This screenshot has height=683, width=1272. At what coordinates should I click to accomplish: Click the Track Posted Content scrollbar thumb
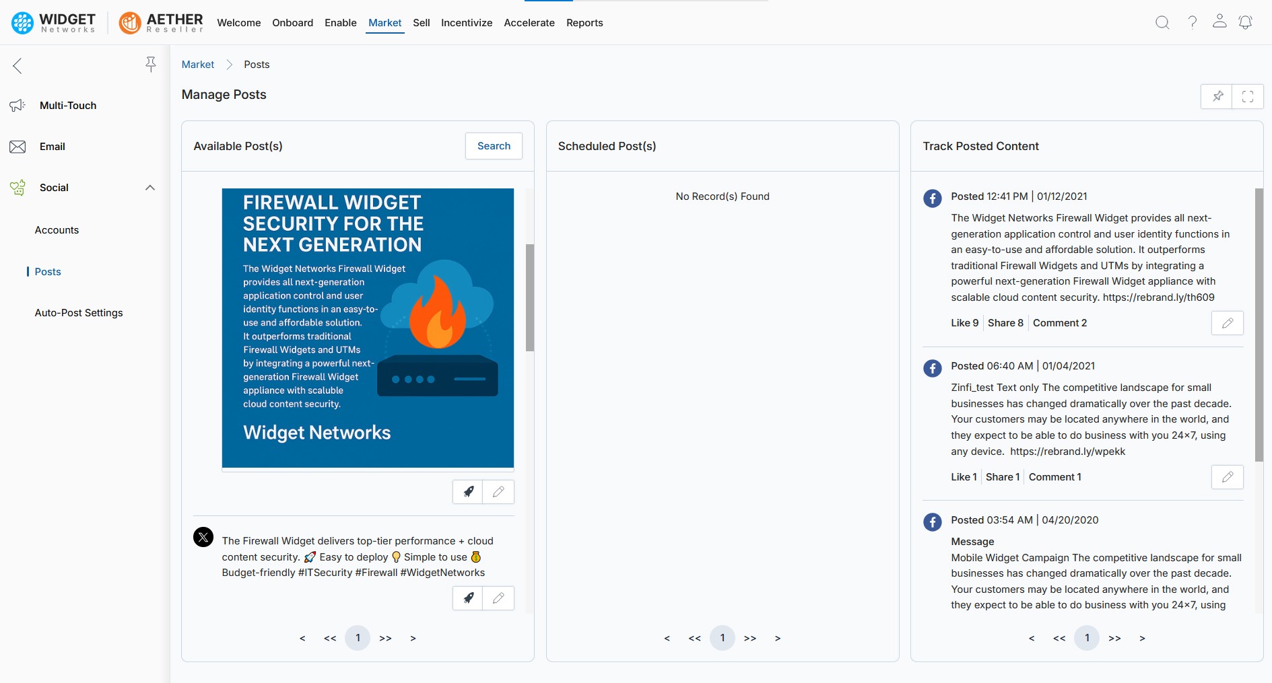[1259, 325]
